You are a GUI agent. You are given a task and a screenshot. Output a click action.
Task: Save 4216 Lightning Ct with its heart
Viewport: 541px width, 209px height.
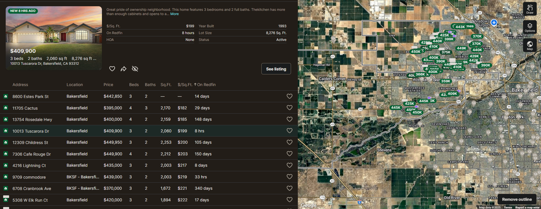(x=290, y=165)
